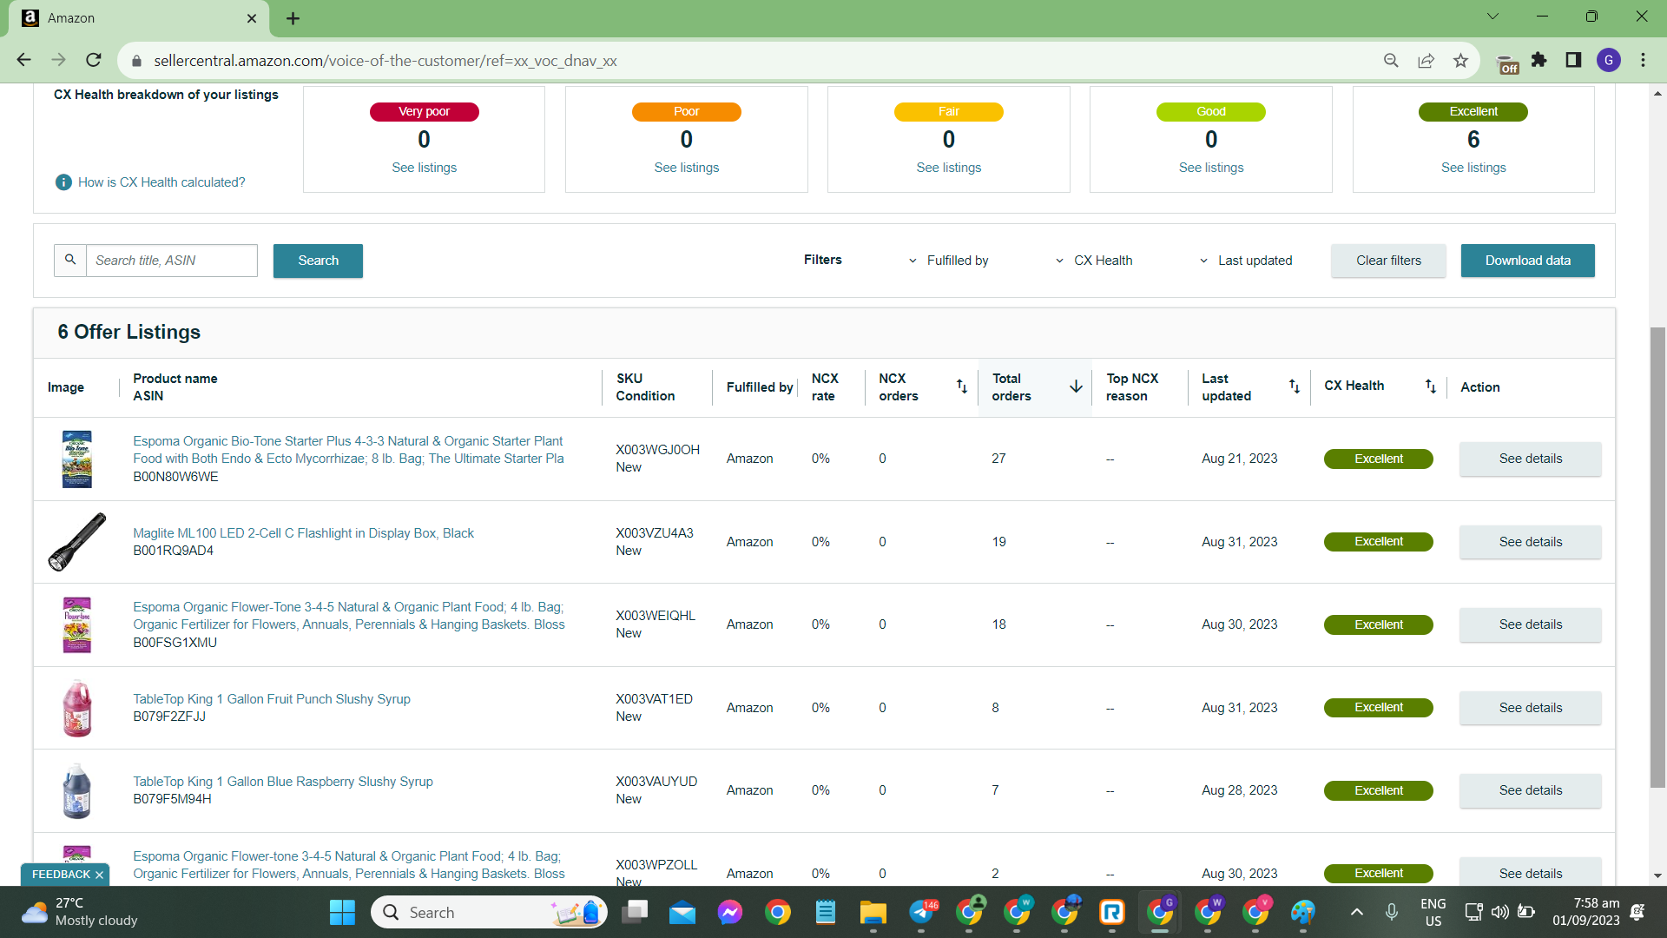
Task: Click the info icon beside CX Health help
Action: pos(63,182)
